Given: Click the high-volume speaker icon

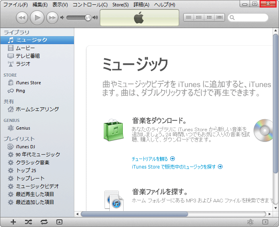Looking at the screenshot, I should click(95, 17).
